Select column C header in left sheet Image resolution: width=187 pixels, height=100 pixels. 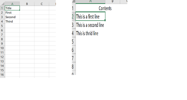click(42, 4)
